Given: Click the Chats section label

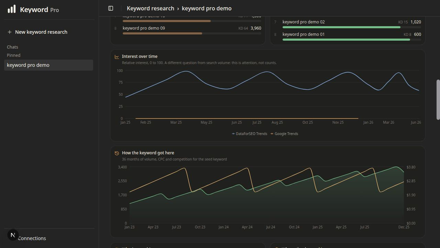Looking at the screenshot, I should (x=12, y=47).
